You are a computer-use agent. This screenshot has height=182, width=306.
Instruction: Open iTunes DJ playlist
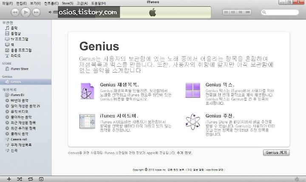pyautogui.click(x=26, y=95)
